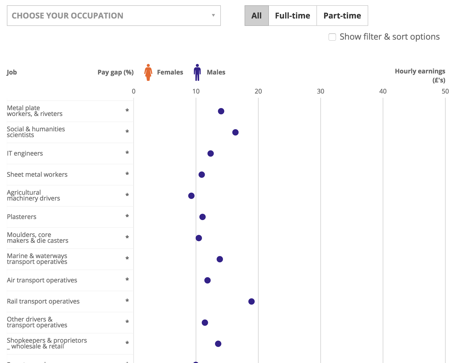Screen dimensions: 458x363
Task: Click the Rail transport operatives male data point
Action: click(251, 301)
